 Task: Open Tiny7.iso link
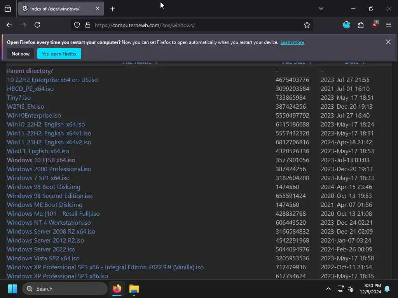coord(19,97)
